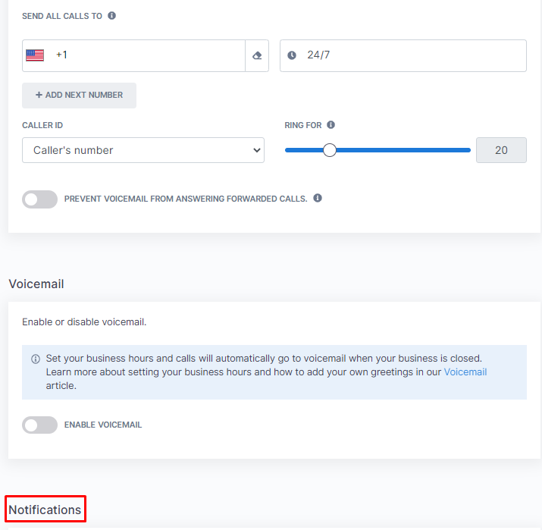Image resolution: width=542 pixels, height=530 pixels.
Task: Click dropdown chevron on Caller's number
Action: pyautogui.click(x=256, y=150)
